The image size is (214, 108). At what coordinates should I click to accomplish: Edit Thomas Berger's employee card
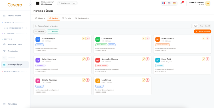click(x=84, y=39)
